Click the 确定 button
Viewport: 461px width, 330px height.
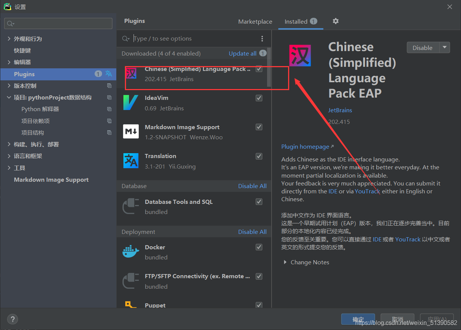click(358, 319)
